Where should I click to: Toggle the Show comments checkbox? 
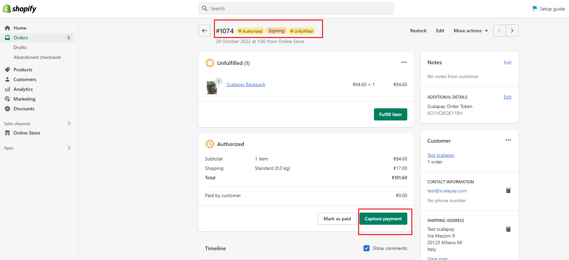[367, 248]
